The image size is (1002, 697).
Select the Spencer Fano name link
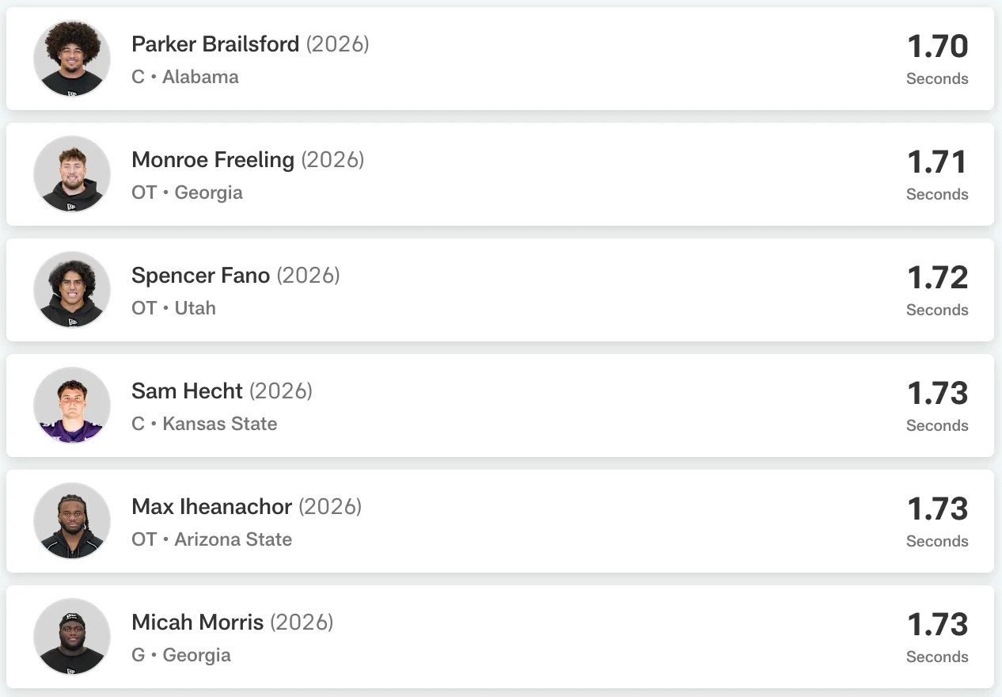201,276
